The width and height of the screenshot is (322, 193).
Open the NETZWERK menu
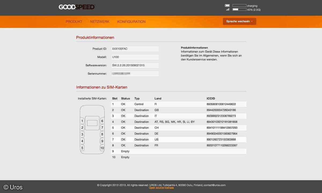(x=100, y=22)
